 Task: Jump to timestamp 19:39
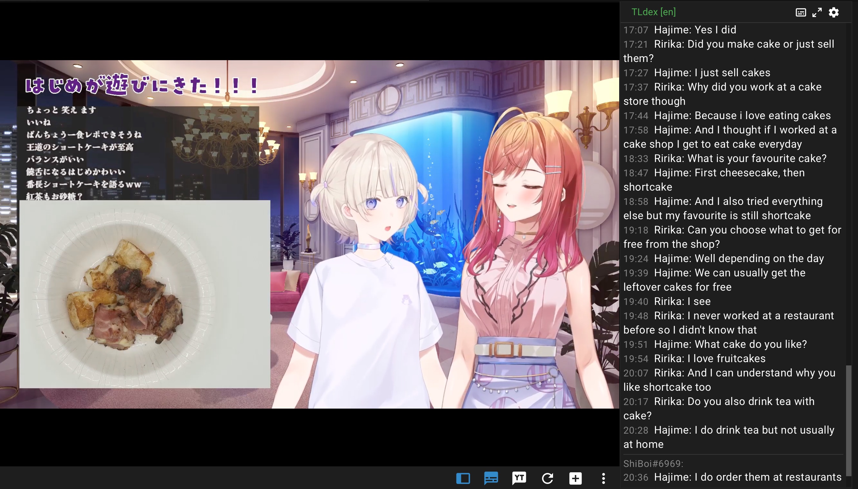(x=635, y=273)
